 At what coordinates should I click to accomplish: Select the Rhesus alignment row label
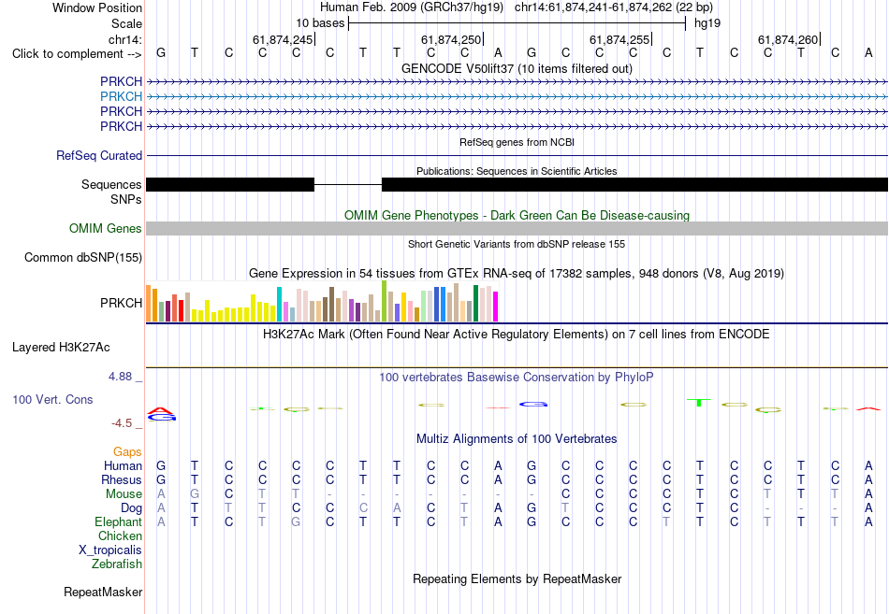pos(122,479)
